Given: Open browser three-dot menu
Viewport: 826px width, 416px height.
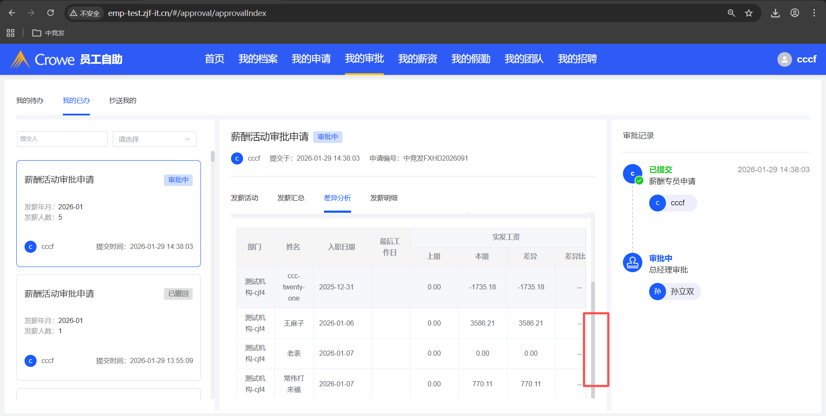Looking at the screenshot, I should [x=814, y=13].
